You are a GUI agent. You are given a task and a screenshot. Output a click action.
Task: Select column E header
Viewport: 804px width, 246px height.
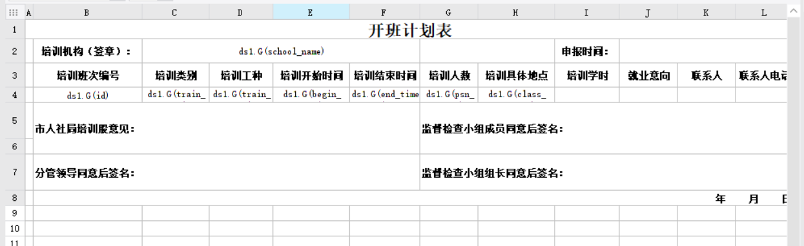point(311,12)
